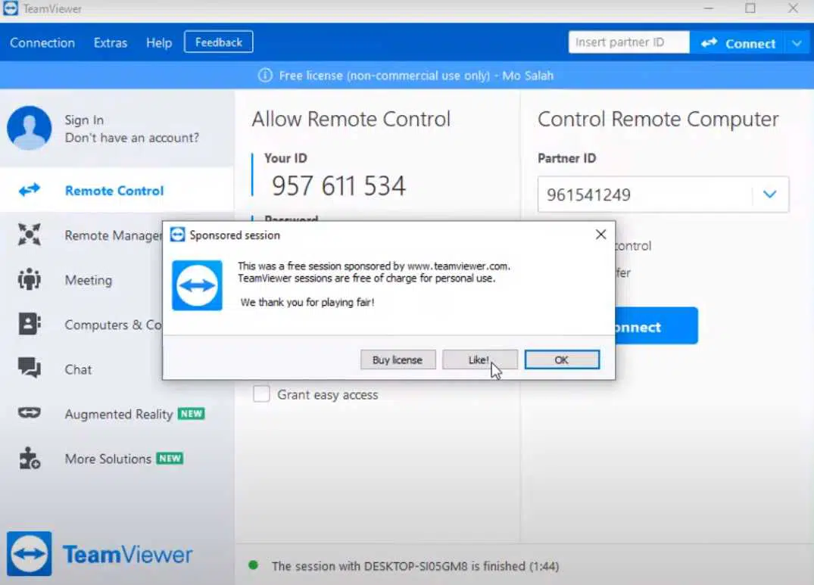Click the large blue Connect button under Partner ID
814x585 pixels.
coord(657,325)
